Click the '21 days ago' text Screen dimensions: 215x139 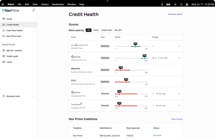pos(162,58)
